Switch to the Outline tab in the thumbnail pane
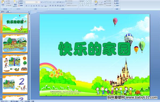 click(x=8, y=12)
